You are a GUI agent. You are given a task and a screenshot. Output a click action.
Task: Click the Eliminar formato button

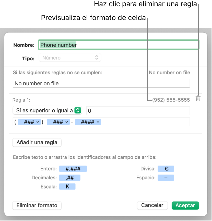tap(37, 205)
